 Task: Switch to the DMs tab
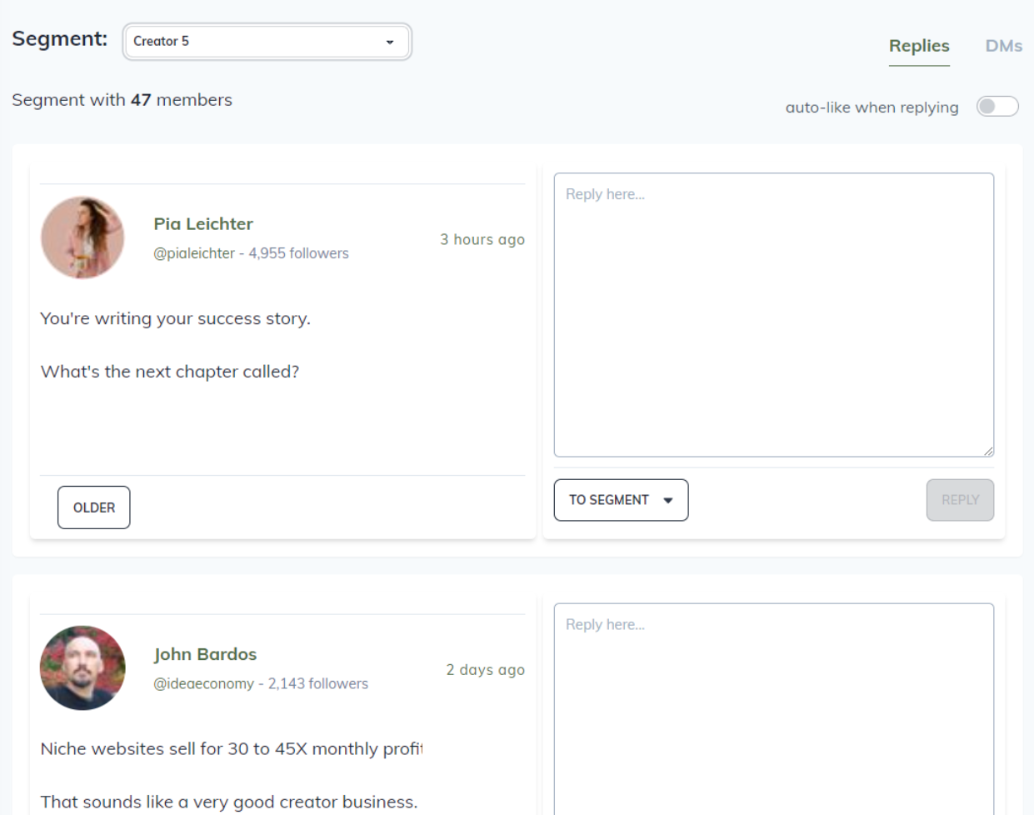[x=1003, y=46]
